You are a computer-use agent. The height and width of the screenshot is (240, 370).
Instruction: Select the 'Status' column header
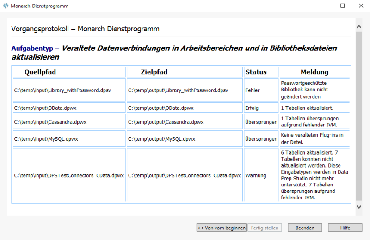[x=256, y=72]
